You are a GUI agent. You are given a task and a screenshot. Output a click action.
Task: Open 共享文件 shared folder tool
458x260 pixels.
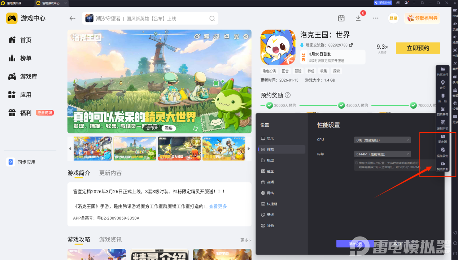point(442,71)
